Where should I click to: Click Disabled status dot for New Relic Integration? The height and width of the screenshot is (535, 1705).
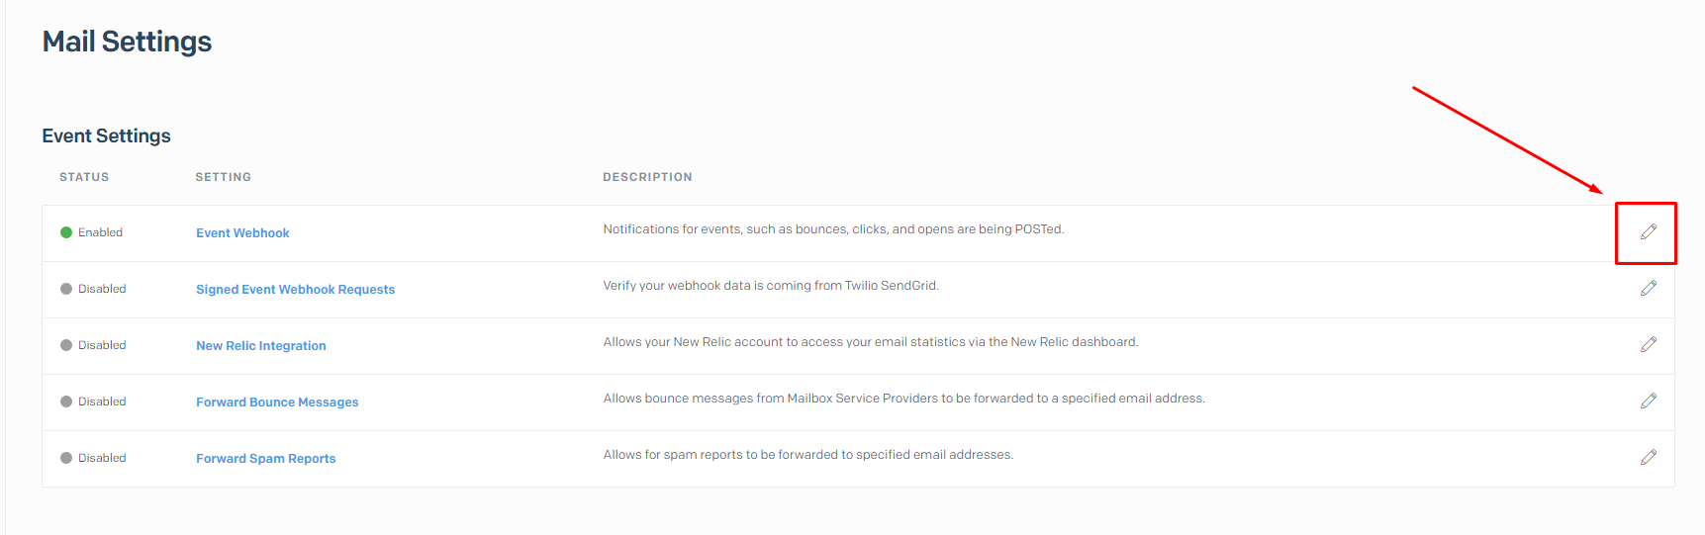tap(66, 345)
